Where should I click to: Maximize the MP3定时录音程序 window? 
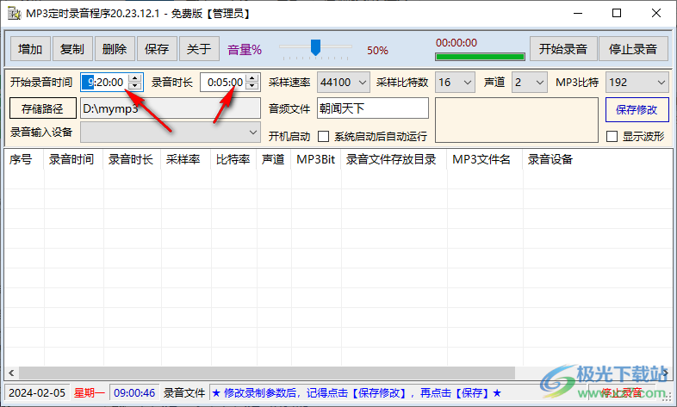(x=617, y=14)
